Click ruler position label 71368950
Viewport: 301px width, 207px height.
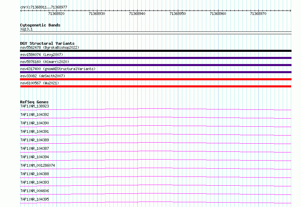coord(178,14)
